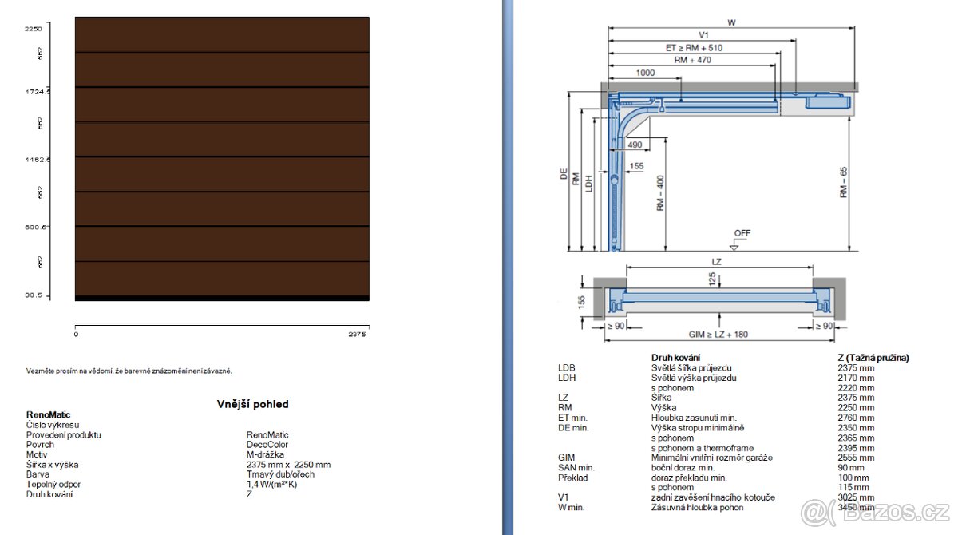
Task: Click the 'Vnější pohled' heading
Action: click(x=253, y=404)
